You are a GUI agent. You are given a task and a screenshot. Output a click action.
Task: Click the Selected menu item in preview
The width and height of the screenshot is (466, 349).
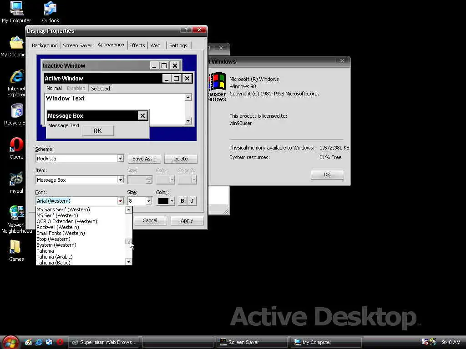(x=101, y=89)
